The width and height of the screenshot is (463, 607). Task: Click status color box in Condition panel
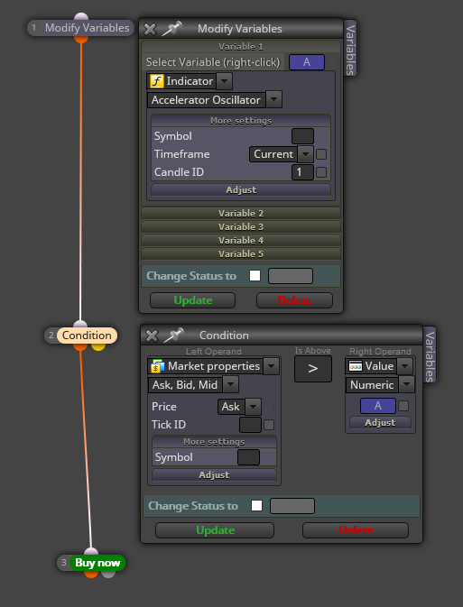292,506
